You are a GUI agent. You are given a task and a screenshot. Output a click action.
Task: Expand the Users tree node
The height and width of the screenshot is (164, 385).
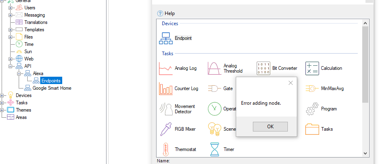coord(11,8)
